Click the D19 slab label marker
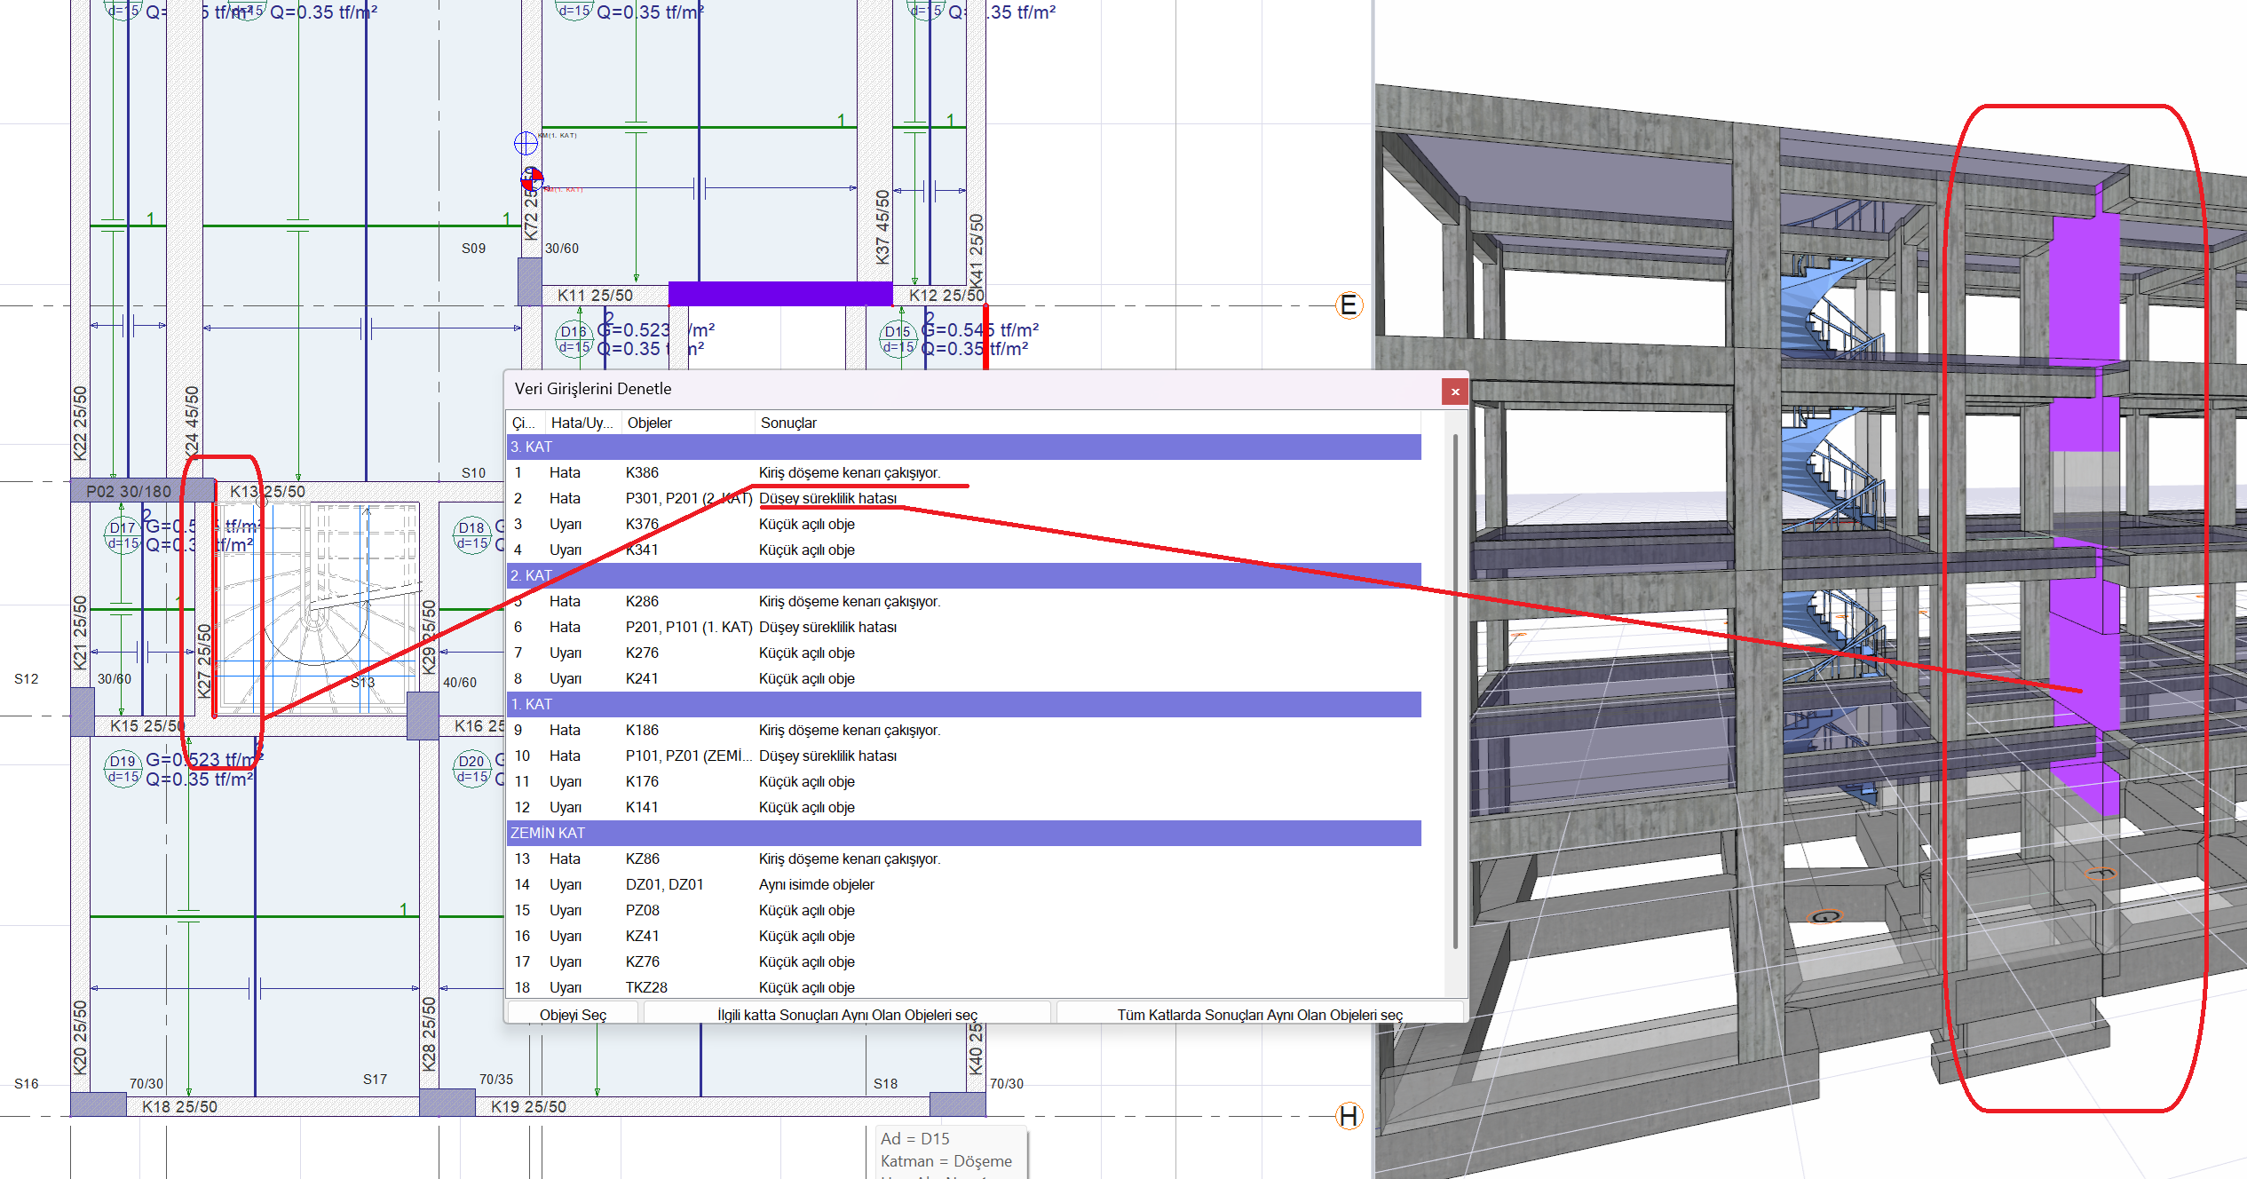Screen dimensions: 2247x1179 click(x=123, y=769)
